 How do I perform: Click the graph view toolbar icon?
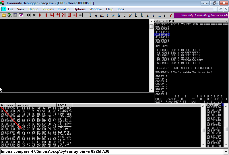click(21, 15)
